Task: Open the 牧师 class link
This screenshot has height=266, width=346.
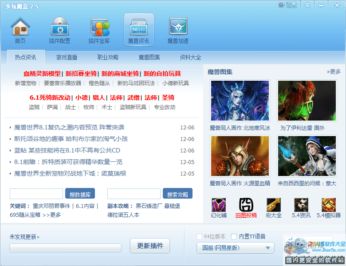Action: coord(89,107)
